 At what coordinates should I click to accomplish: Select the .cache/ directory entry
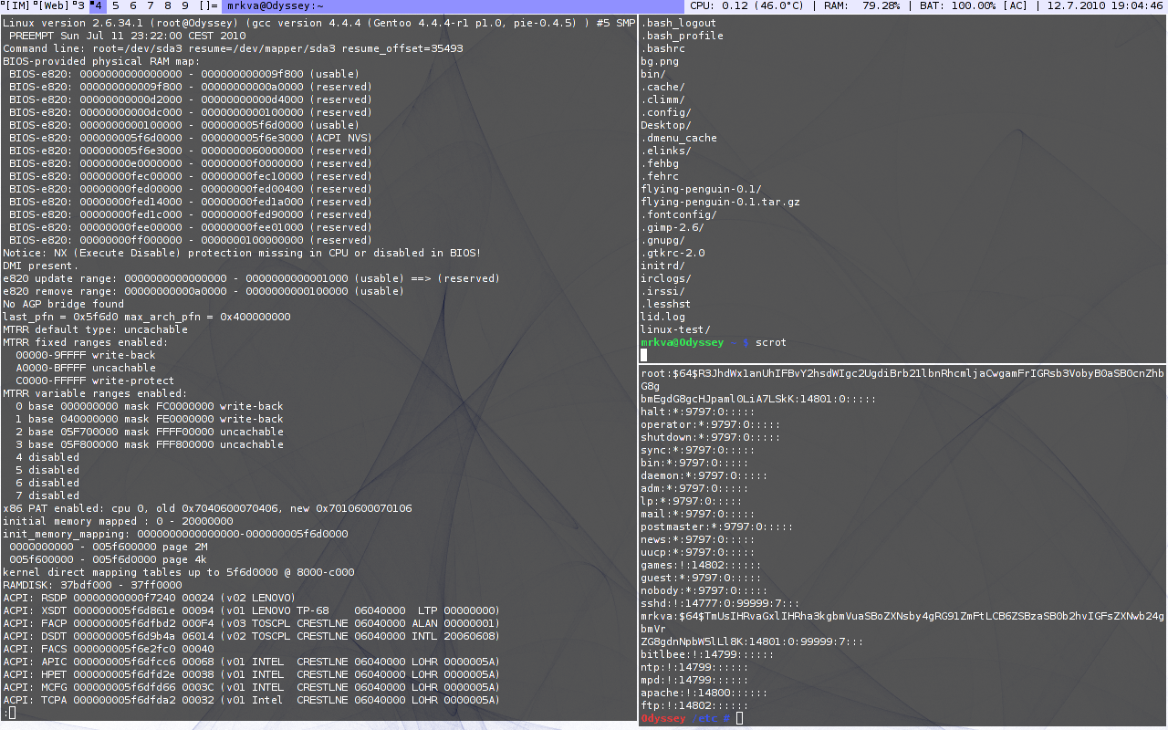click(x=662, y=87)
